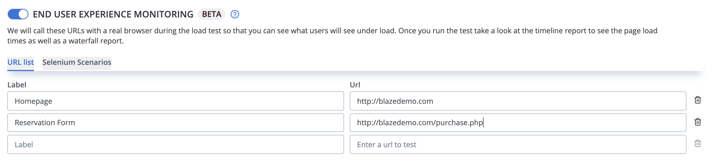
Task: Delete the Reservation Form row via trash icon
Action: [697, 122]
